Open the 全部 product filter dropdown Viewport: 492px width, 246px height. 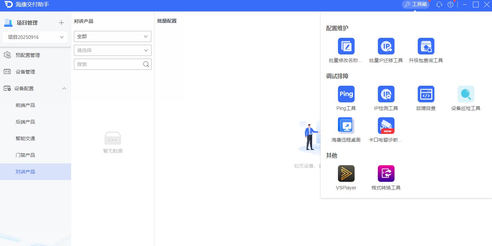112,36
